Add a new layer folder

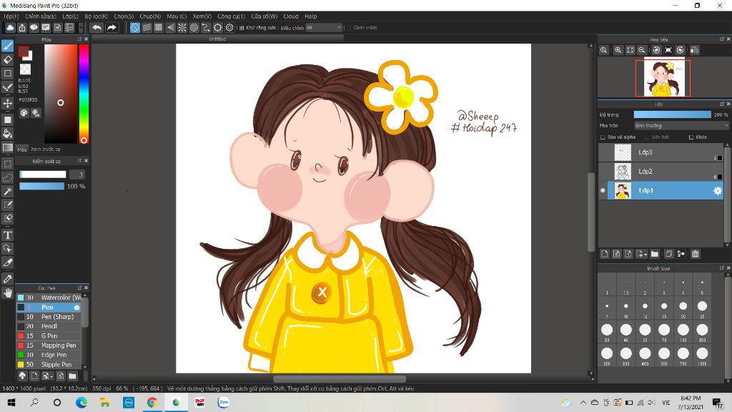click(x=655, y=254)
